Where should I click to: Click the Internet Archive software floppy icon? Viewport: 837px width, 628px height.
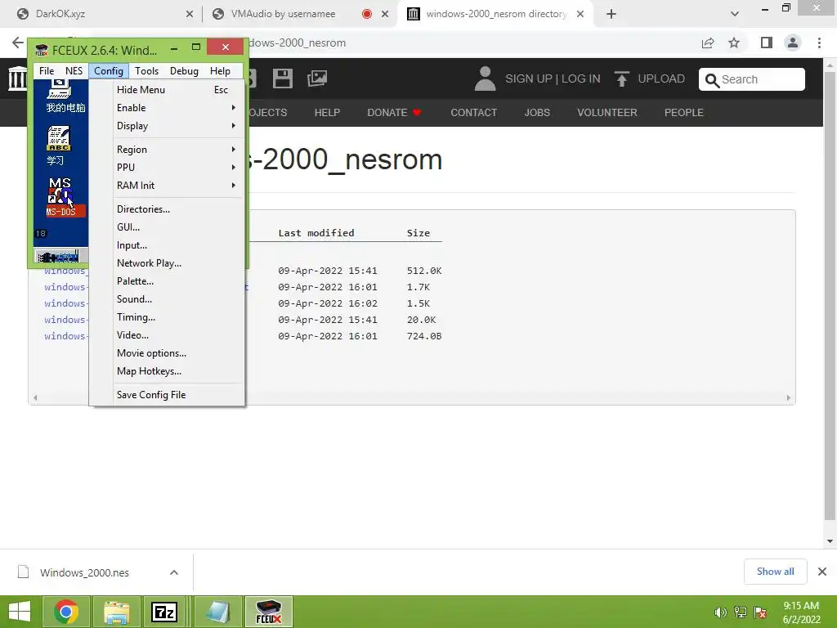[x=282, y=78]
